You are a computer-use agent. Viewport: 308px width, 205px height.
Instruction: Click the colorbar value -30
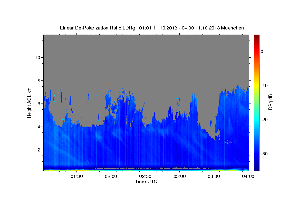point(264,154)
